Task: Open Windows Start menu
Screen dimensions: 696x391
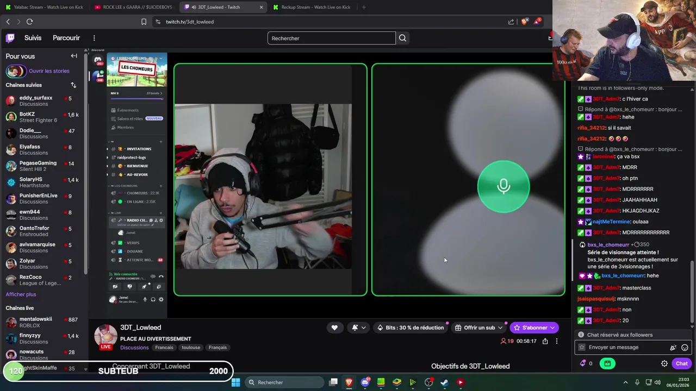Action: click(x=235, y=382)
